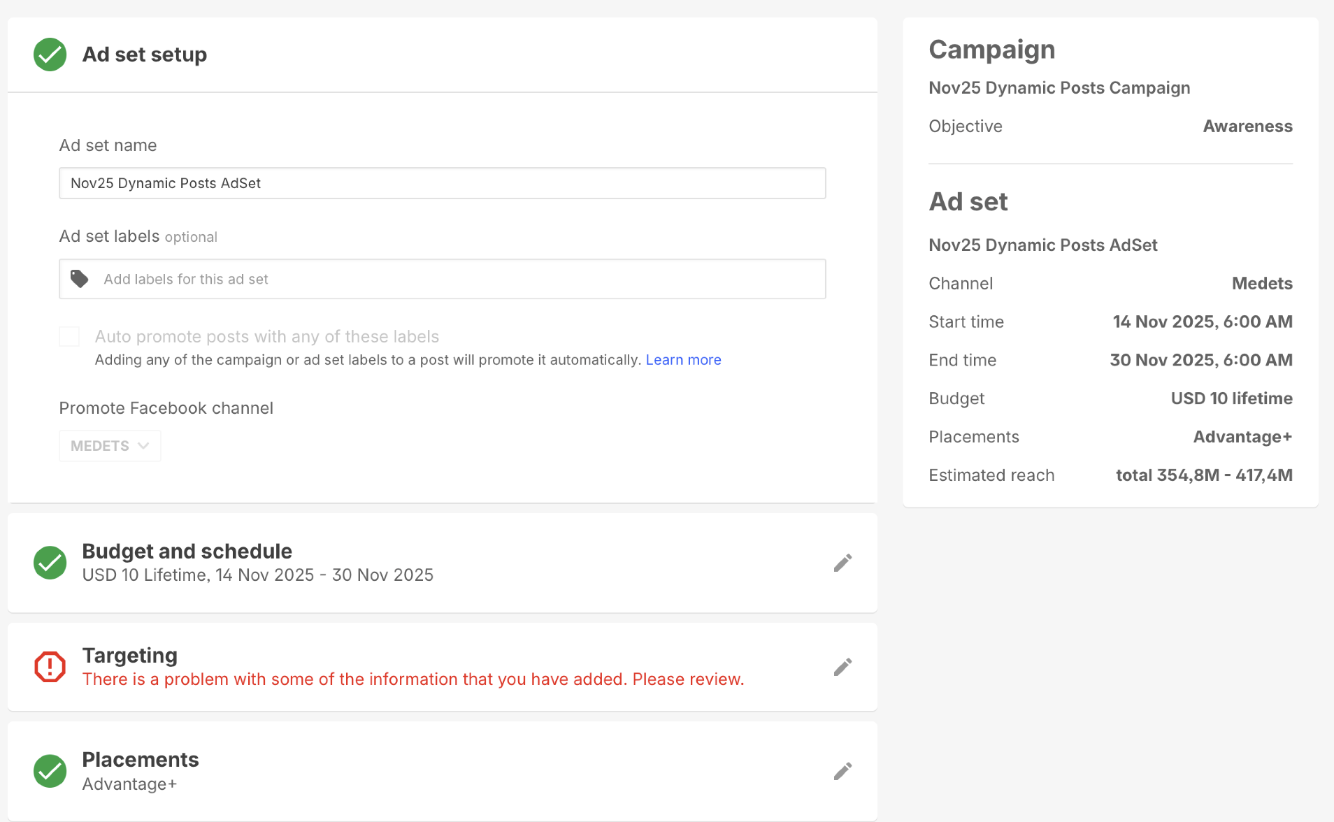Click the Placements green checkmark icon
1334x822 pixels.
[50, 771]
